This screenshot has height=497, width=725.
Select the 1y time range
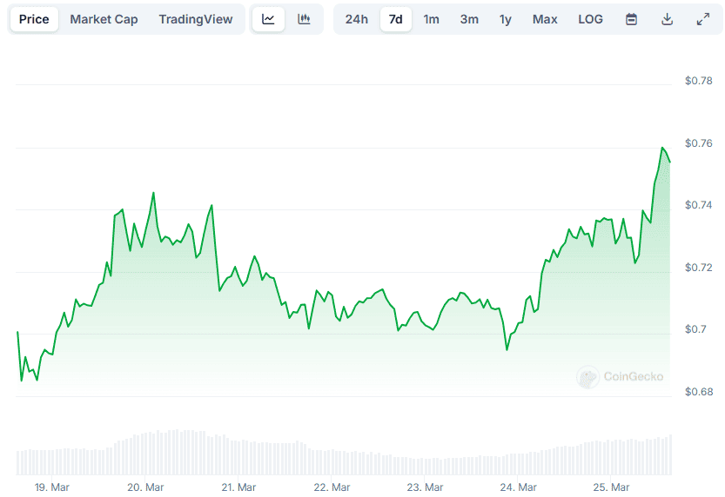click(506, 19)
